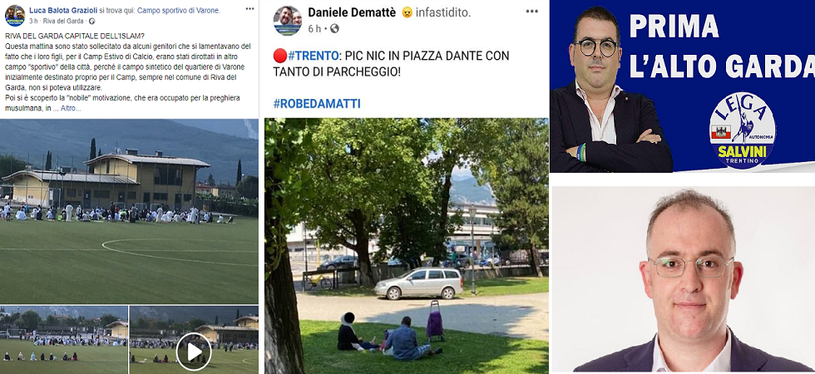Click the globe privacy icon beside 6 h

[334, 28]
